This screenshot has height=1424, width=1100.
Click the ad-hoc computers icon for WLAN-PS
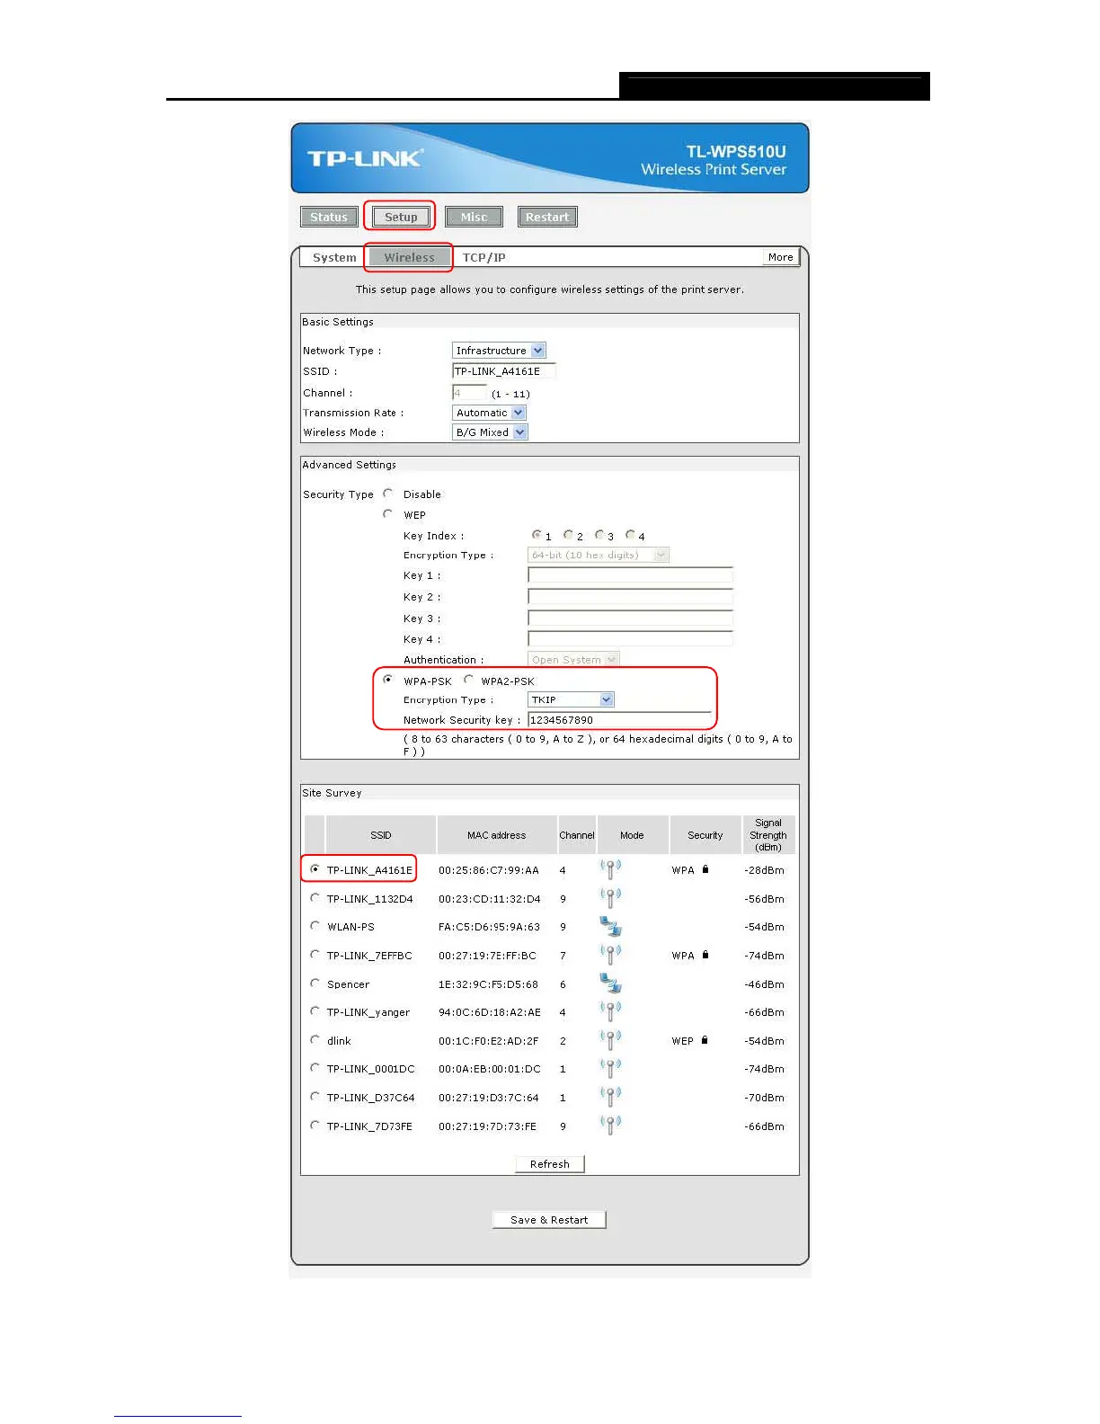pos(610,926)
